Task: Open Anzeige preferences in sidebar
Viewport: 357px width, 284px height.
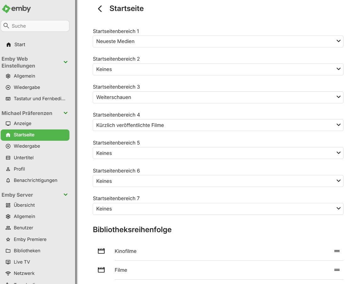Action: tap(22, 123)
